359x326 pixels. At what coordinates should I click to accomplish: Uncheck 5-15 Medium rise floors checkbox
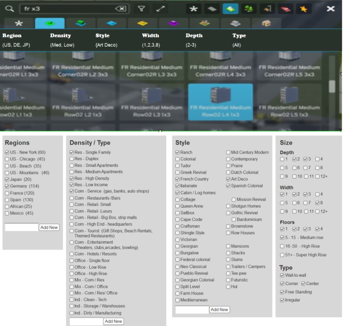click(x=282, y=238)
